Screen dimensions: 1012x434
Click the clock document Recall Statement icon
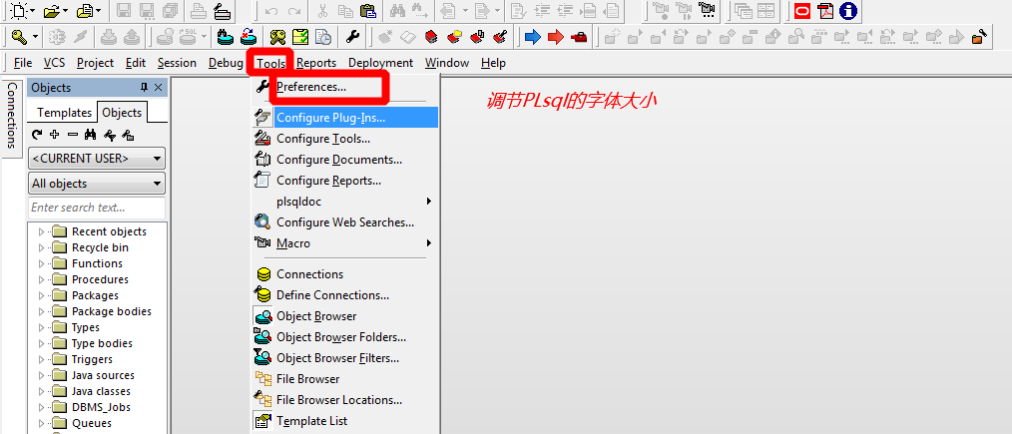pyautogui.click(x=322, y=37)
